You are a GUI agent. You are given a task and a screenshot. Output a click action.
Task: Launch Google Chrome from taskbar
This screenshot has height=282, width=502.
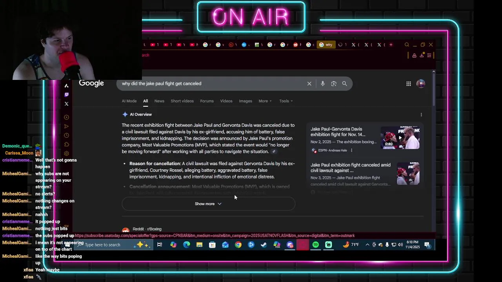click(x=238, y=245)
